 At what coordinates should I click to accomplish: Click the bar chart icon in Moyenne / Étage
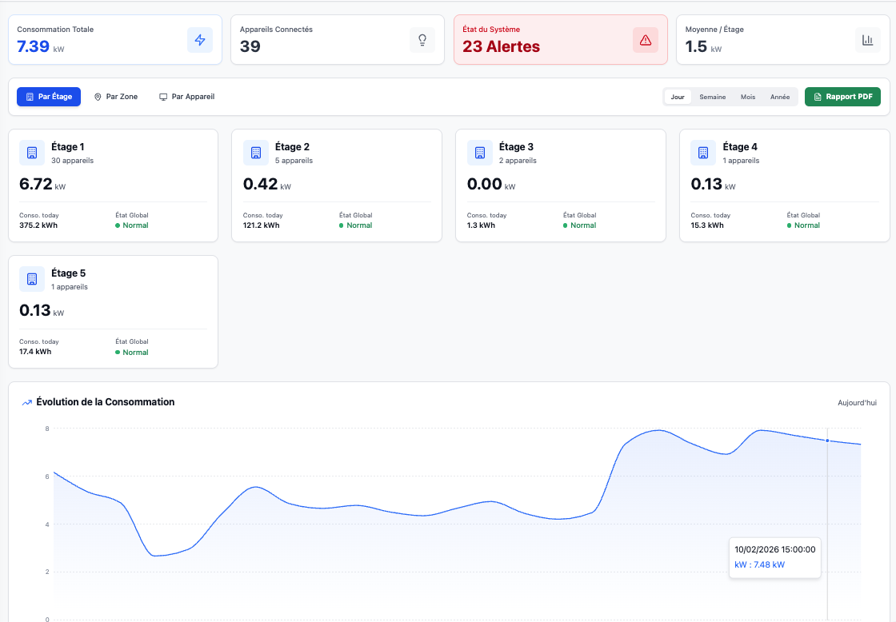pos(867,40)
